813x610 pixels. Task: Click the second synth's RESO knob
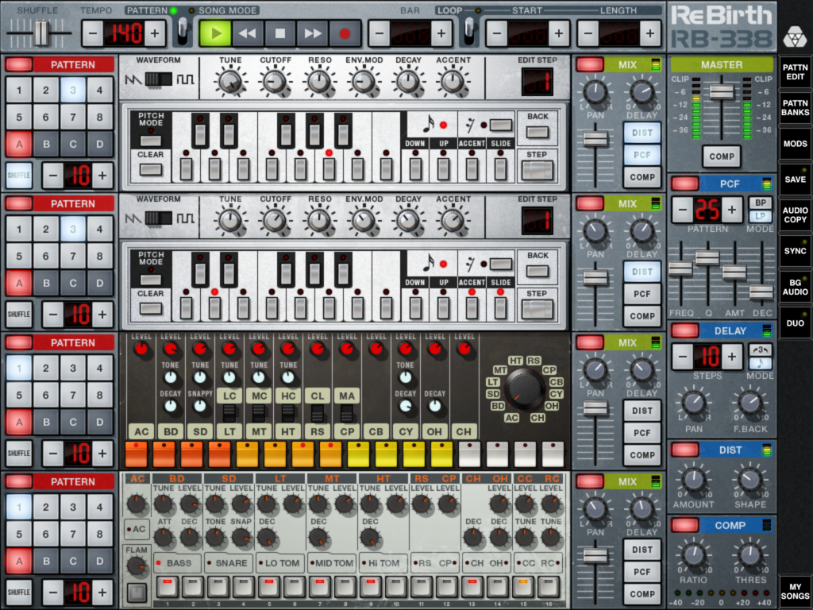pos(319,221)
